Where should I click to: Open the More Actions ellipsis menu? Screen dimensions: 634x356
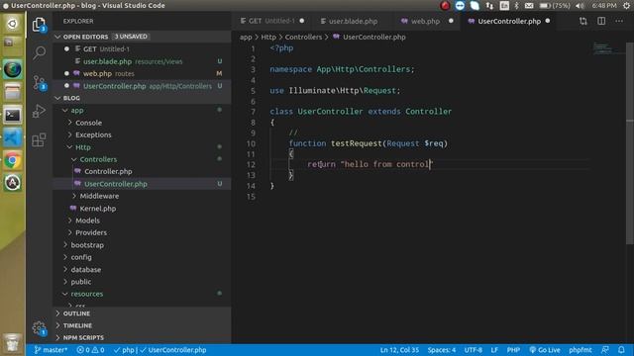619,21
